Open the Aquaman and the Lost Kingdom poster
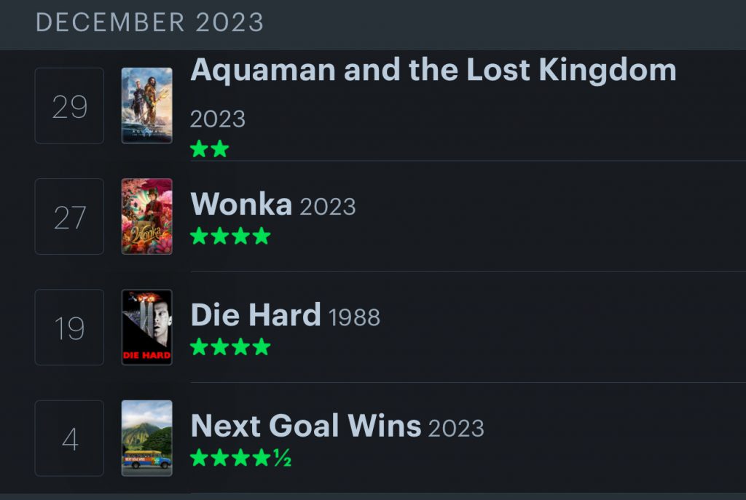This screenshot has height=500, width=746. [146, 106]
